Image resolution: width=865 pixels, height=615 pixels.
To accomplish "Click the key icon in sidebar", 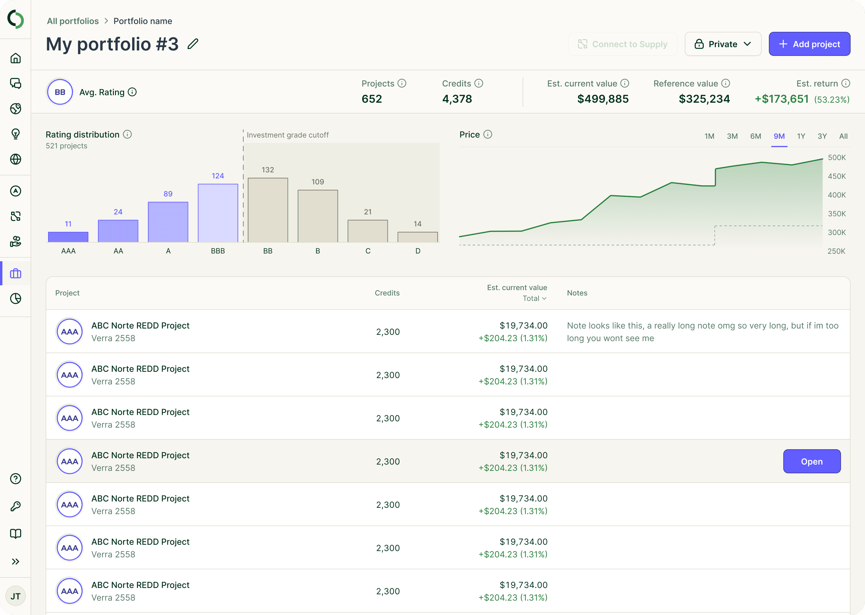I will pyautogui.click(x=16, y=506).
